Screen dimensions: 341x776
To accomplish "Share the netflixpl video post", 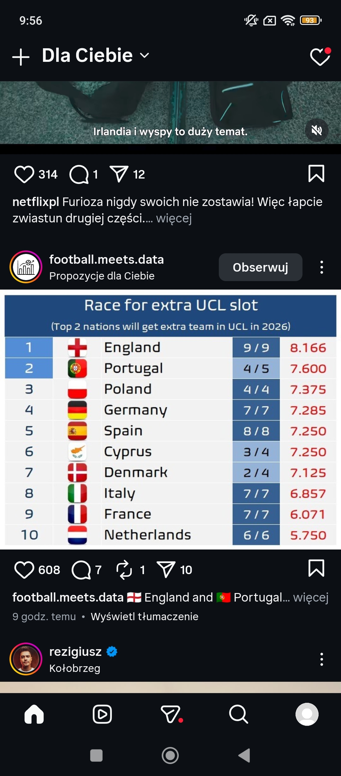I will (x=119, y=174).
